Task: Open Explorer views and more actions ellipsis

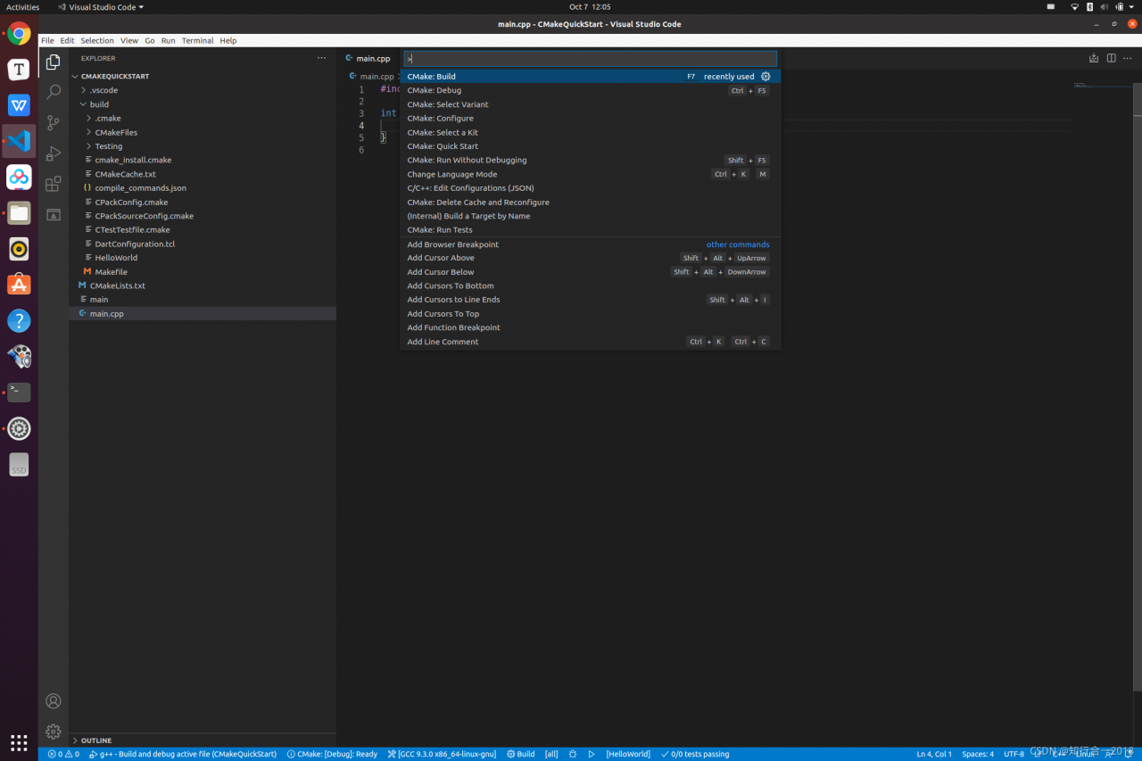Action: pos(321,58)
